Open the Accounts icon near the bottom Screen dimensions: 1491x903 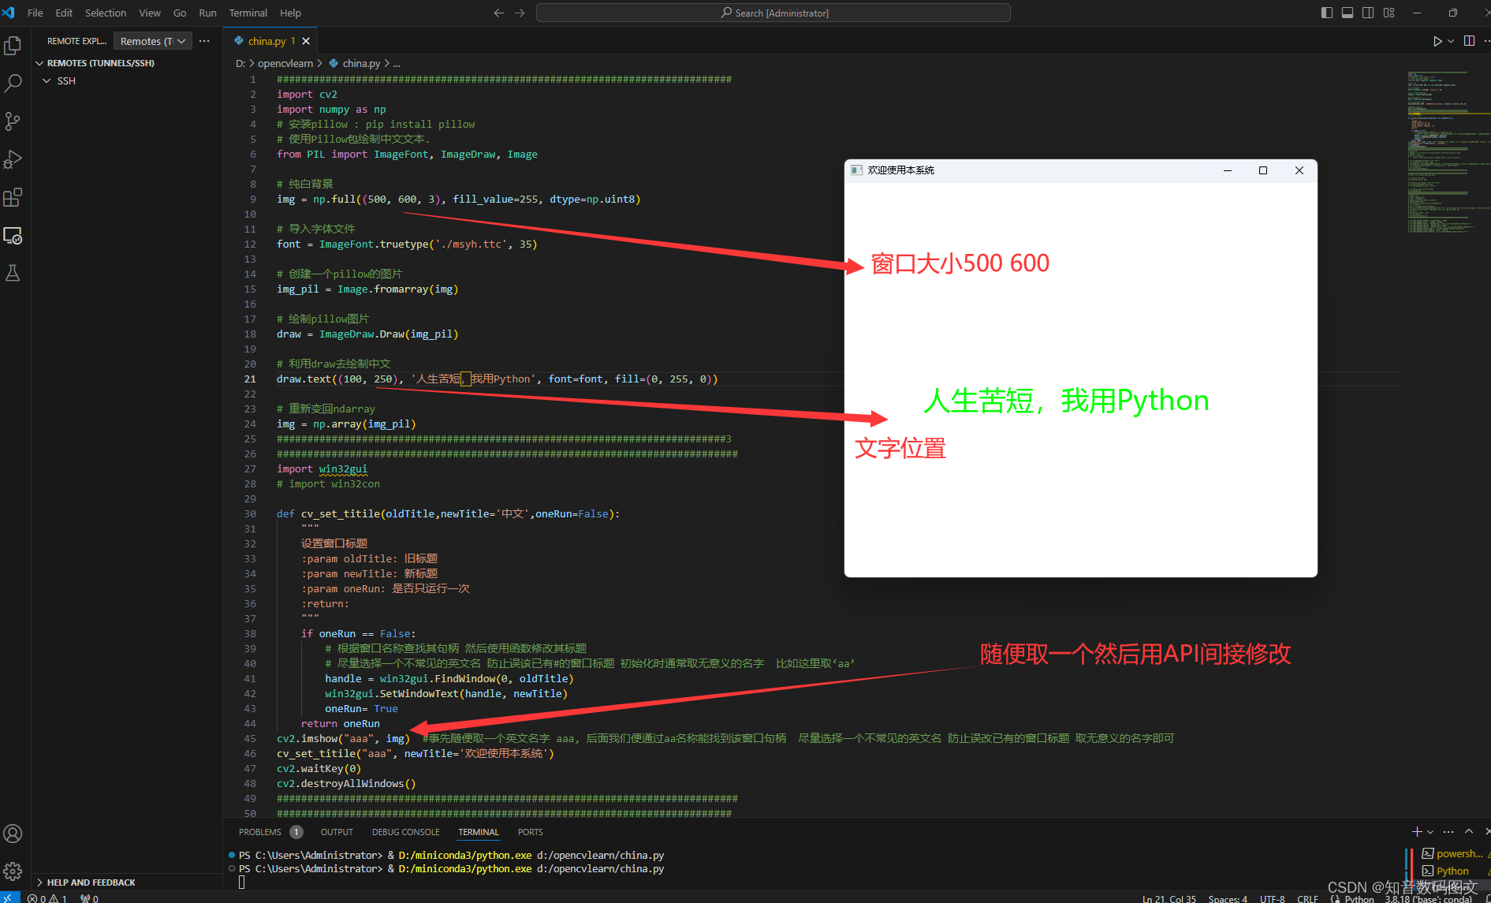(x=13, y=834)
